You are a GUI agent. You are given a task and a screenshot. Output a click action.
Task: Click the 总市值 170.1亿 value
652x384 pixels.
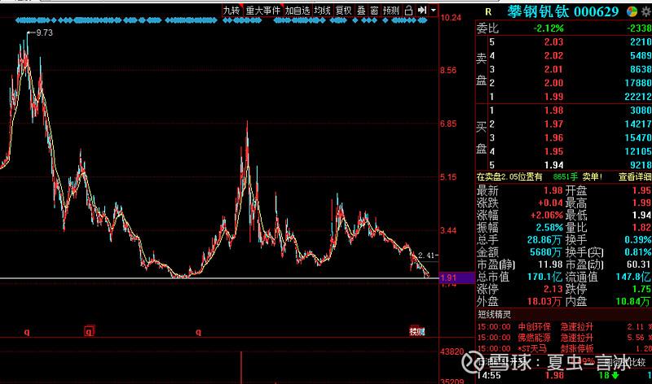pos(544,277)
